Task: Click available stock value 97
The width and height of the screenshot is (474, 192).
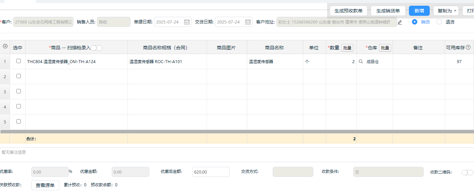Action: pyautogui.click(x=459, y=62)
